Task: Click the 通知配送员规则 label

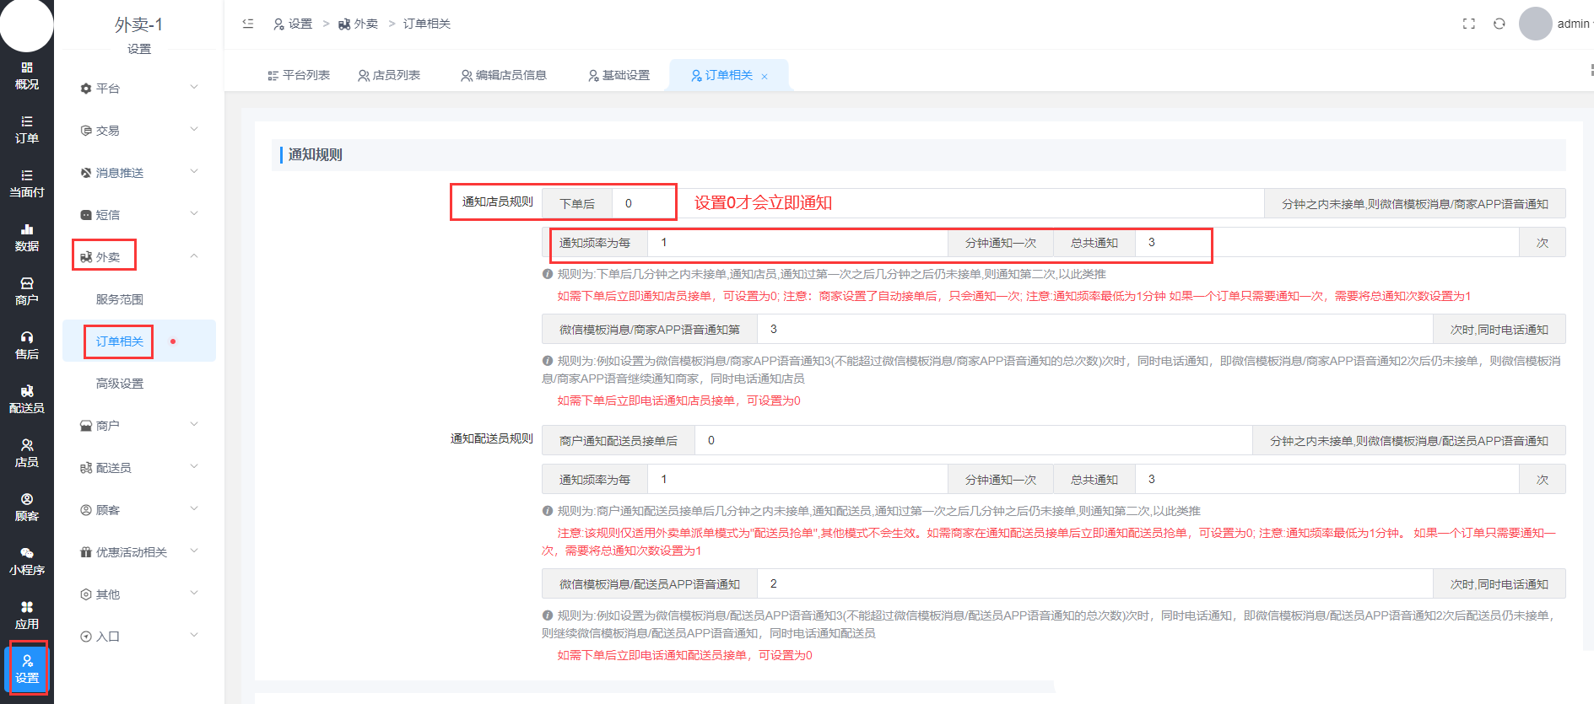Action: [492, 438]
